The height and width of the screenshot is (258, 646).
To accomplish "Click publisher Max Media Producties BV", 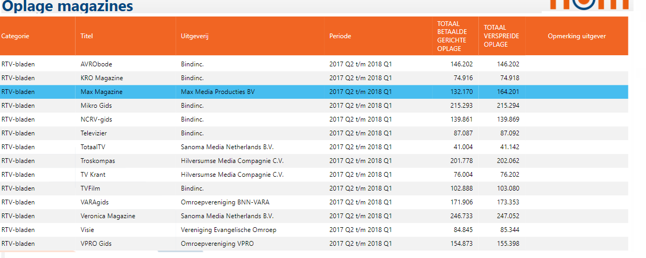I will 218,92.
